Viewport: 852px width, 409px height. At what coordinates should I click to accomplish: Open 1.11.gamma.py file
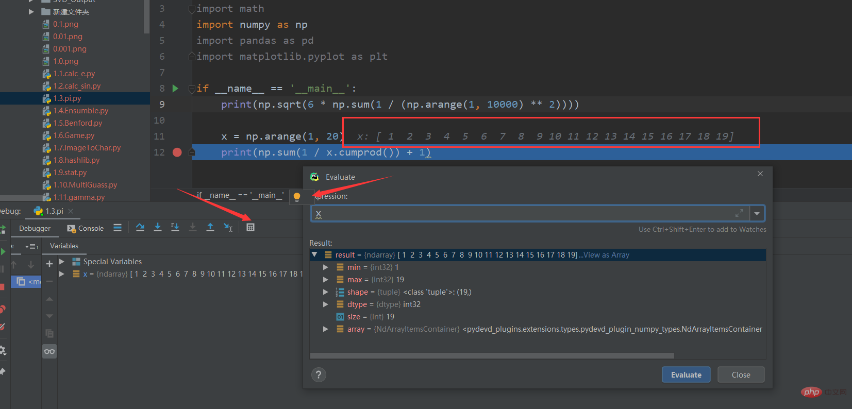pos(79,197)
